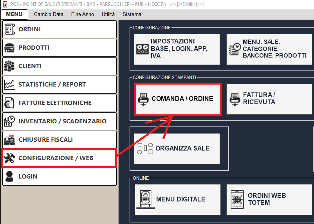Click the euro document icon for Fatture Elettroniche

(9, 103)
